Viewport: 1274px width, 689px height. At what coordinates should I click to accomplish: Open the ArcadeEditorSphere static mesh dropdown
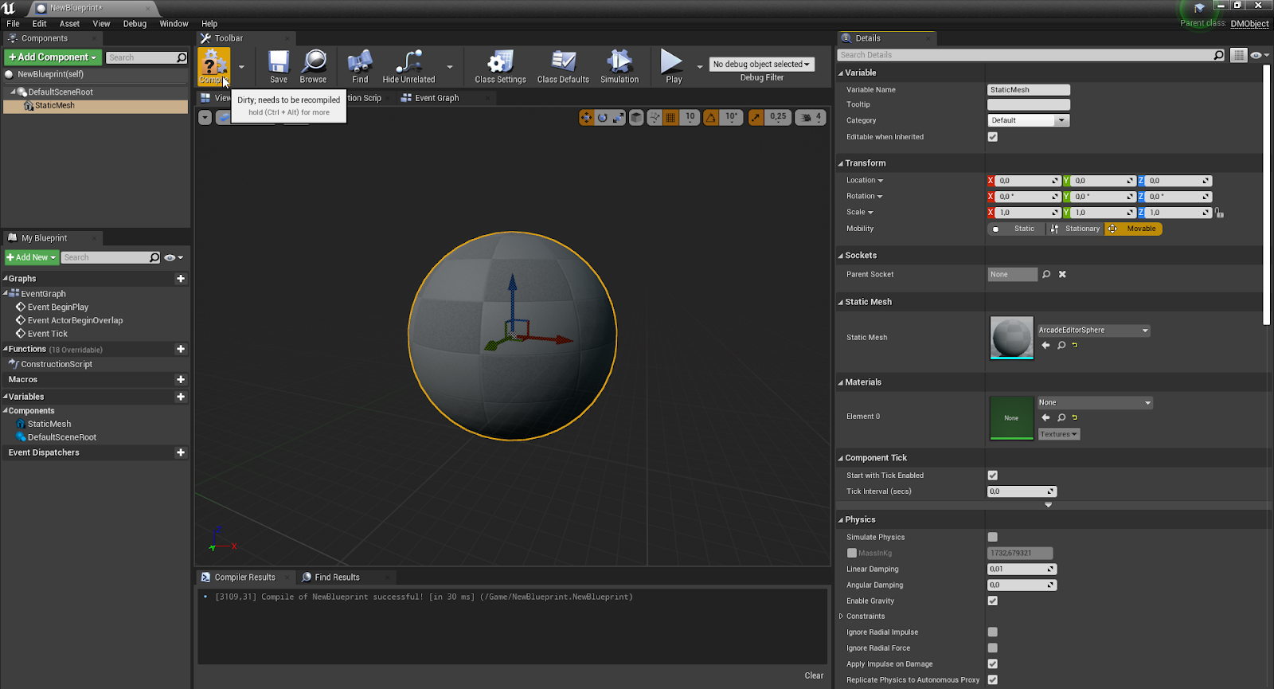(x=1094, y=330)
